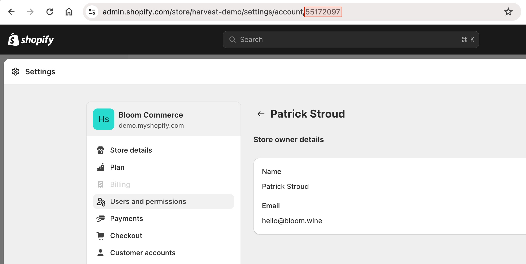Click the hello@bloom.wine email address
The height and width of the screenshot is (264, 526).
pos(292,221)
